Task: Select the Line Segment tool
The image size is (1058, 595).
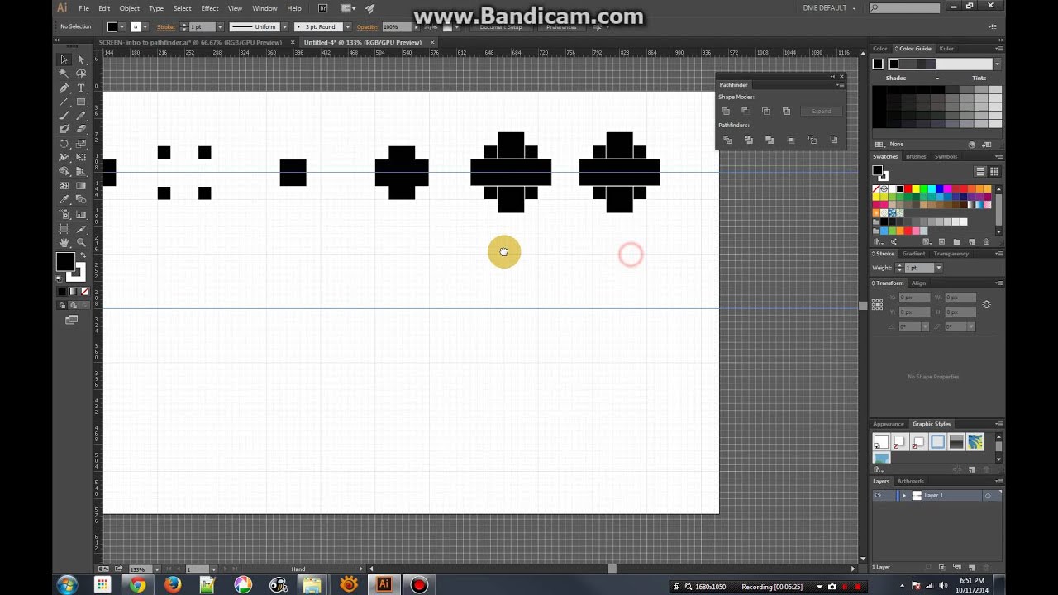Action: (64, 102)
